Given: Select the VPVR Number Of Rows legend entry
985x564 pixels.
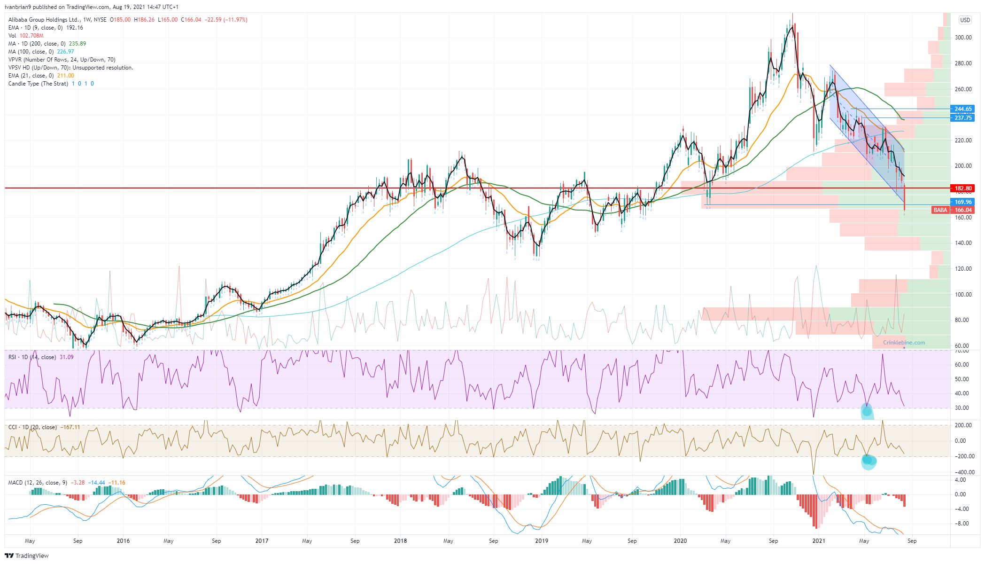Looking at the screenshot, I should (62, 60).
